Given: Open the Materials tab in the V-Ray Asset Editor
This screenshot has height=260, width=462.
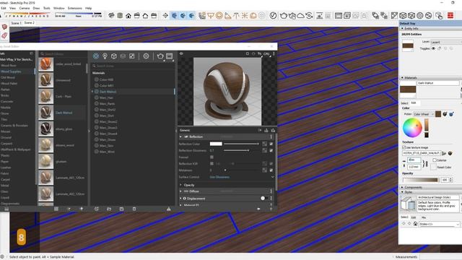Looking at the screenshot, I should tap(96, 56).
